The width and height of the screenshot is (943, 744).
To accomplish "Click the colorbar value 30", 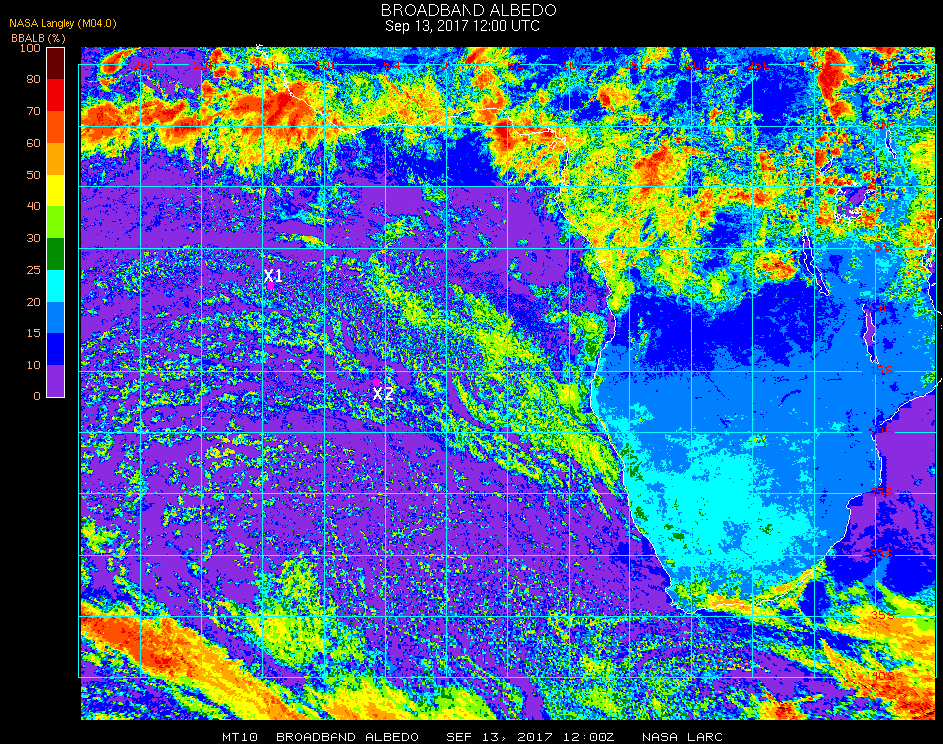I will click(x=33, y=239).
